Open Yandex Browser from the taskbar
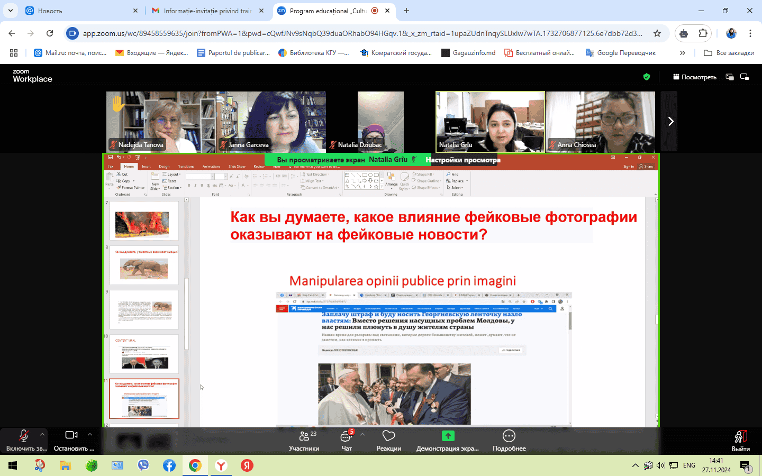 coord(221,465)
